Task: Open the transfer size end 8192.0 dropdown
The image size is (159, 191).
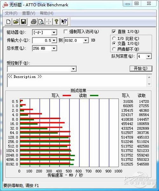Action: (x=86, y=40)
